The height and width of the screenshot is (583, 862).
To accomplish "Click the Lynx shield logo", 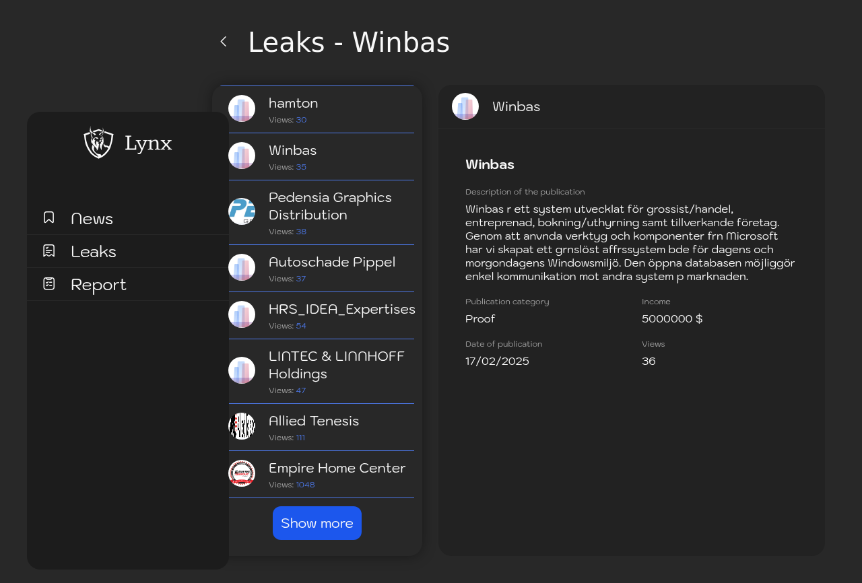I will coord(99,142).
